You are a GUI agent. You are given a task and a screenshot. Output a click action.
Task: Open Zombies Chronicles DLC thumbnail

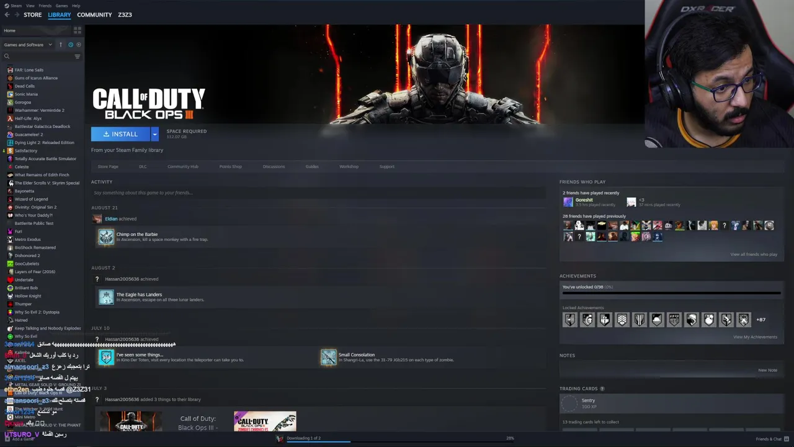265,421
